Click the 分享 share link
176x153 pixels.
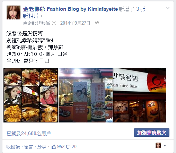coord(42,147)
